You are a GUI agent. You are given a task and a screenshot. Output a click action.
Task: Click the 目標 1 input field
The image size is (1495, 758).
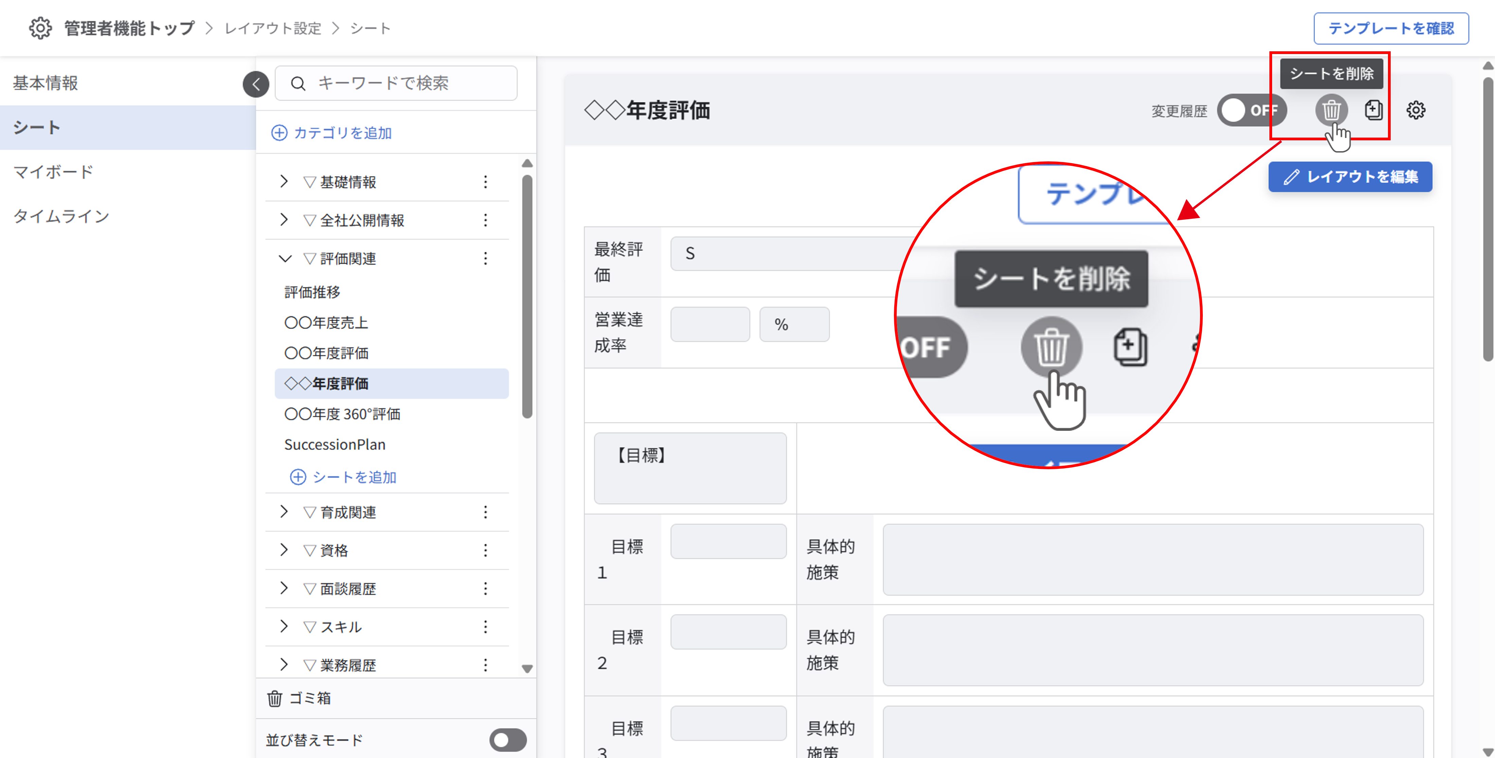(x=728, y=541)
